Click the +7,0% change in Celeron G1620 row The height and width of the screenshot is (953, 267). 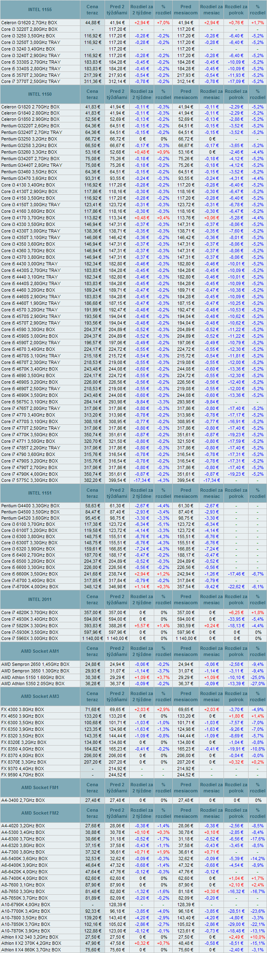(163, 23)
